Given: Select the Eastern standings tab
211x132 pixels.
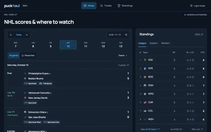Looking at the screenshot, I should (154, 43).
